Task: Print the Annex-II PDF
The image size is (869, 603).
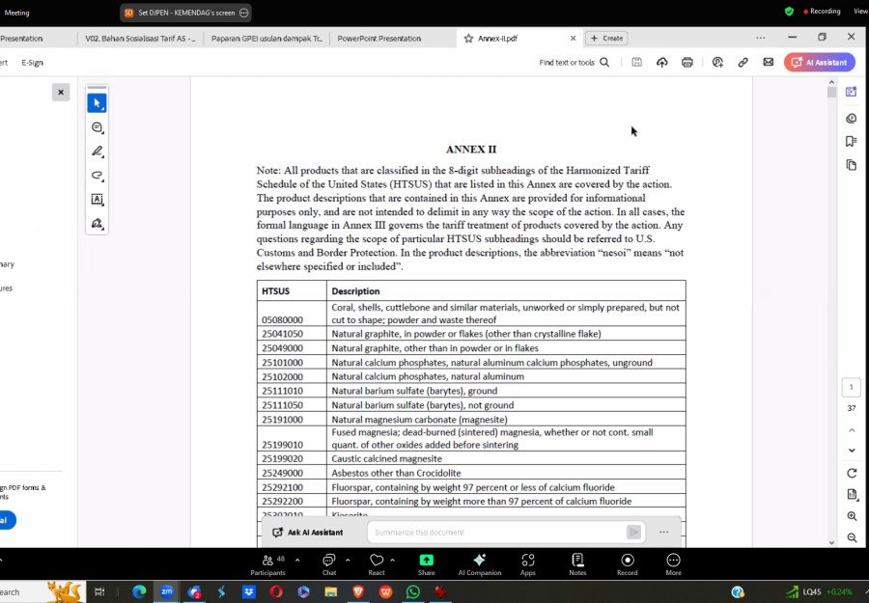Action: (687, 63)
